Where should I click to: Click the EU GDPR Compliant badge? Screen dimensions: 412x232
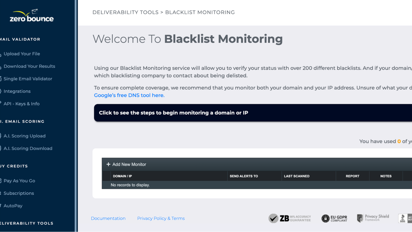[x=334, y=218]
